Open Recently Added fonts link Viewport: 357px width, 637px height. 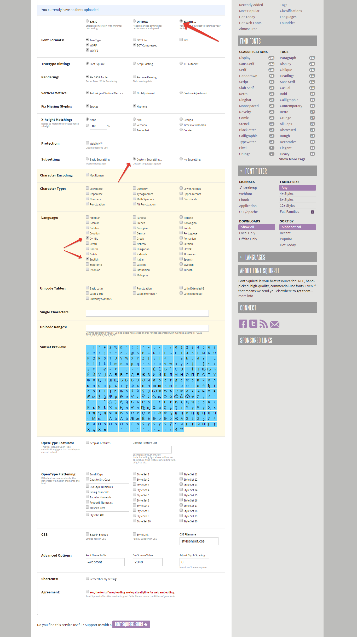point(251,5)
